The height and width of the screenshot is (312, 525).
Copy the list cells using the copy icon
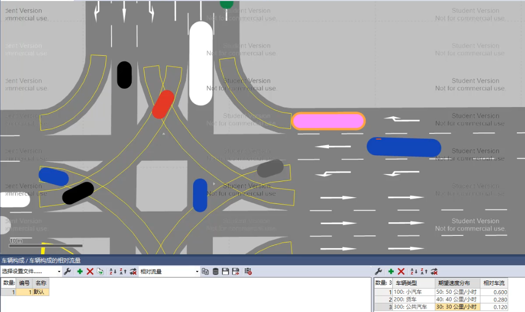tap(205, 271)
